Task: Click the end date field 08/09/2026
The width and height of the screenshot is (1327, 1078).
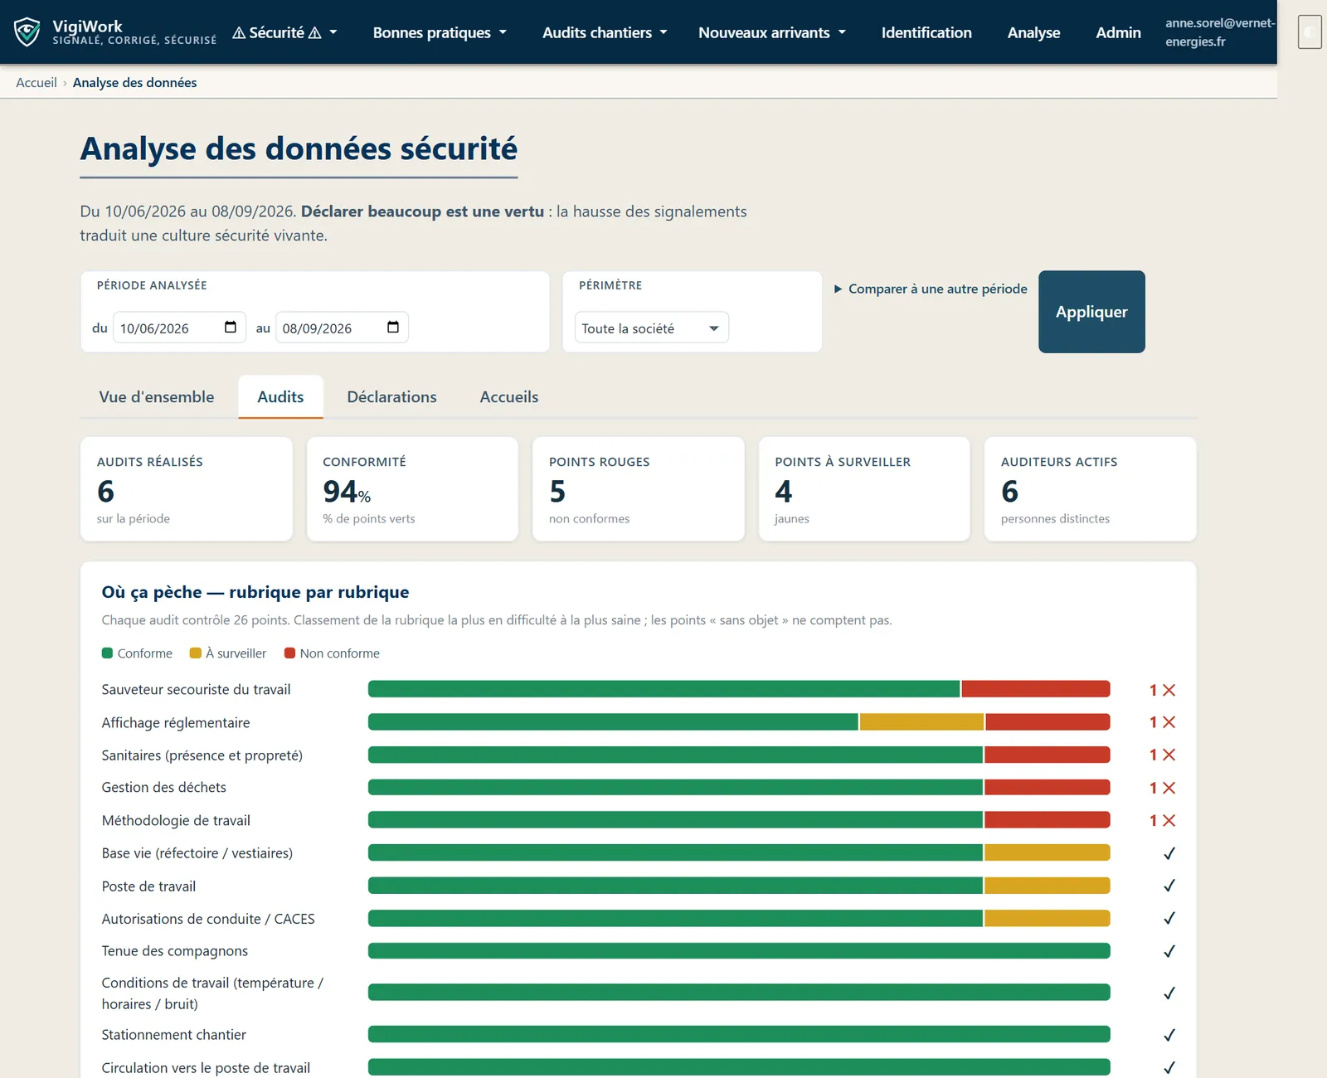Action: click(341, 328)
